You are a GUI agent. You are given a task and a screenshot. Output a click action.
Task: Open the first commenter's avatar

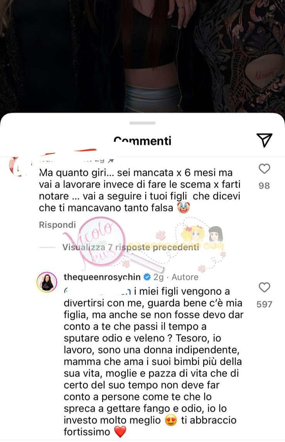(17, 166)
